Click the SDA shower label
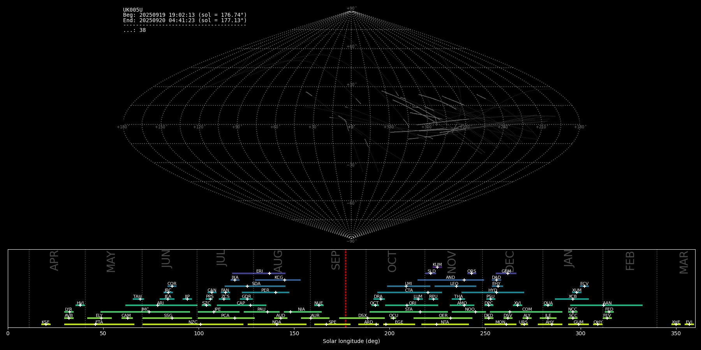Viewport: 701px width, 350px height. pos(256,284)
